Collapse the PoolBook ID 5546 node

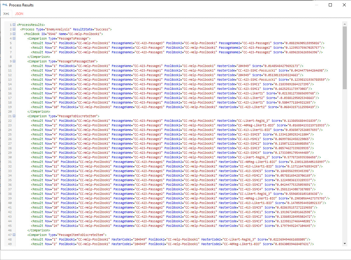point(14,34)
